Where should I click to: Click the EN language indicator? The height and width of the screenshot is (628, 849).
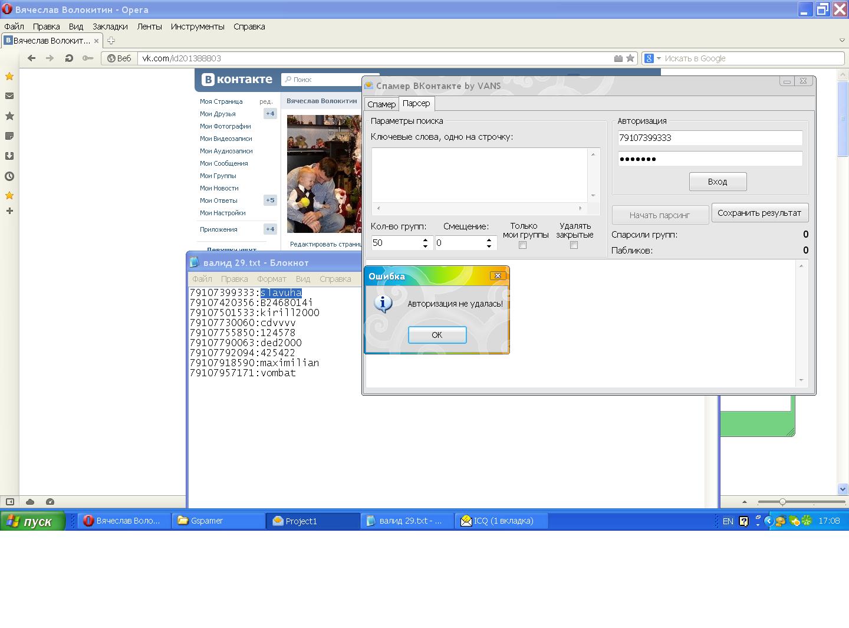tap(728, 521)
